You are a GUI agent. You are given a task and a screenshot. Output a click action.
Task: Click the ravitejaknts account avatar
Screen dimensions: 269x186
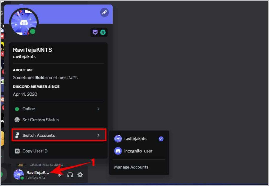pos(118,139)
